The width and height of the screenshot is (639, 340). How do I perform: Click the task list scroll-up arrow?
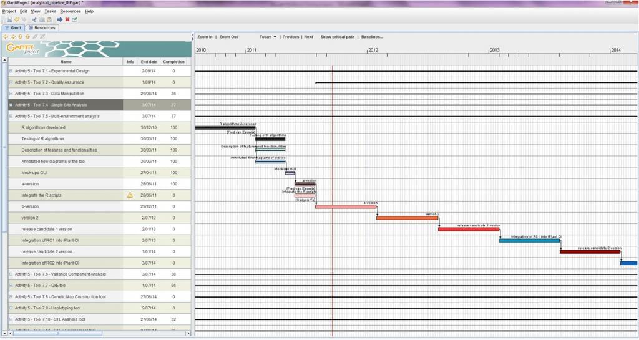click(x=5, y=61)
